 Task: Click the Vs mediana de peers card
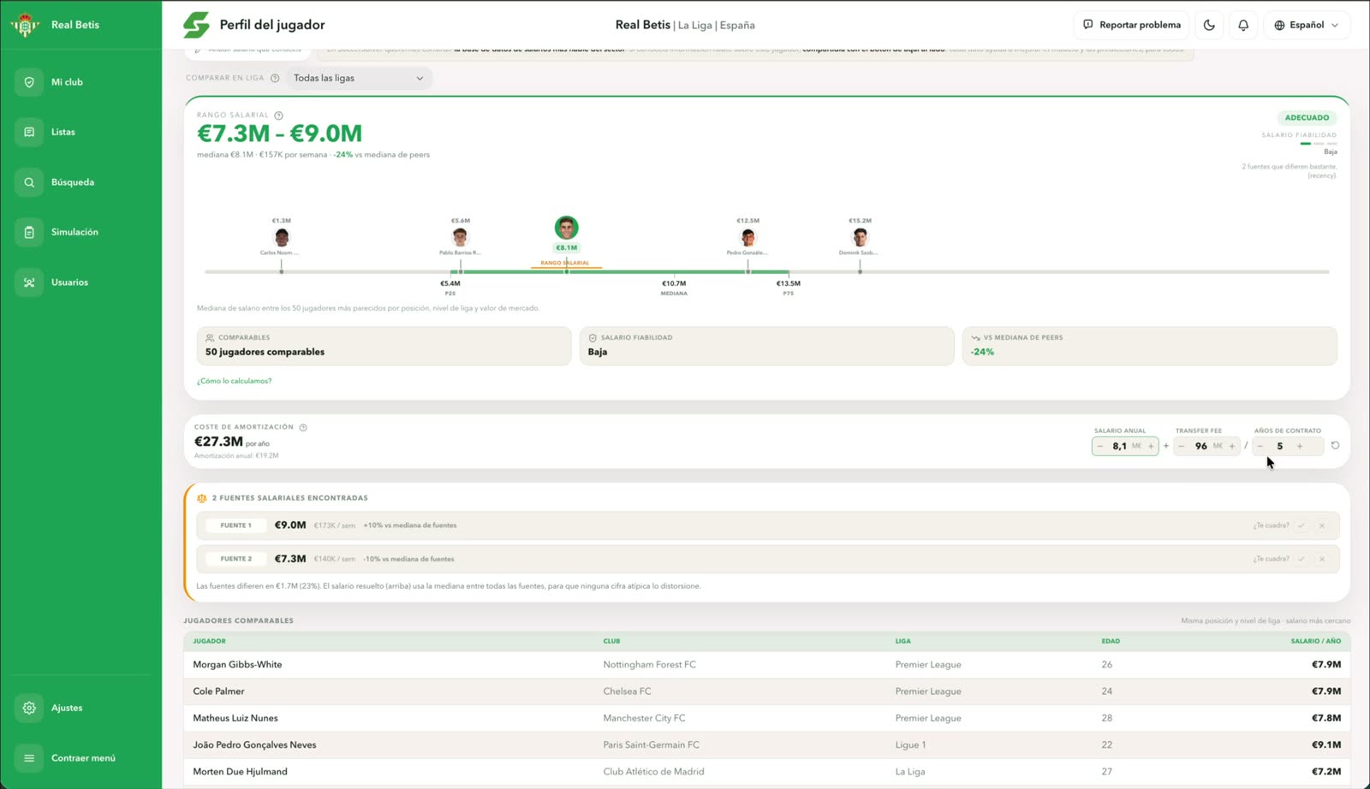(x=1150, y=346)
